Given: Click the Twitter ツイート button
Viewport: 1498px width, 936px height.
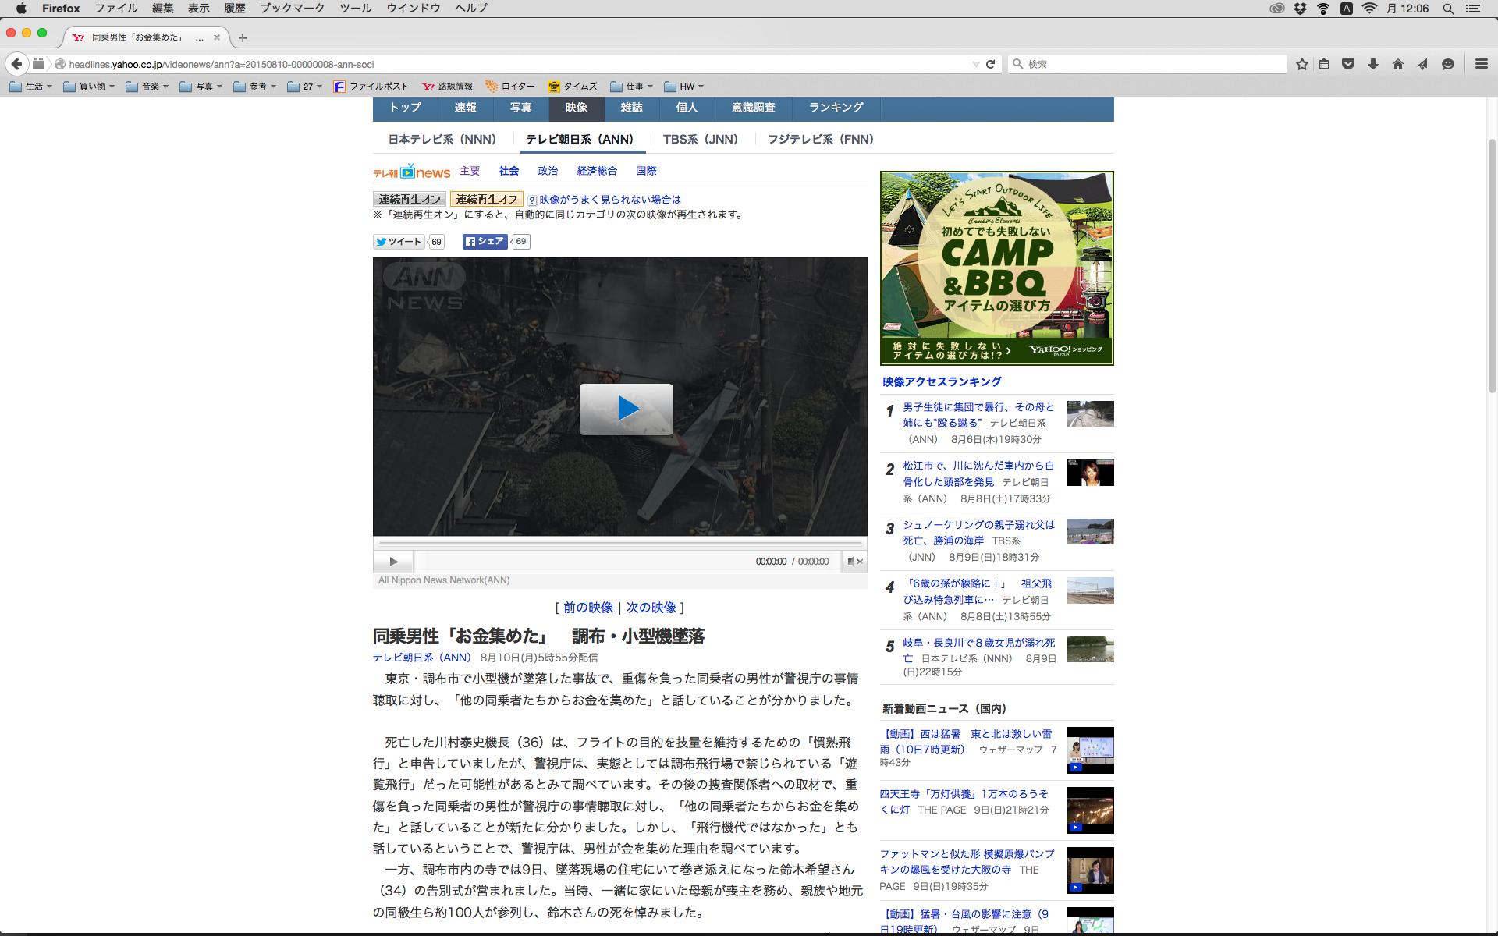Looking at the screenshot, I should (x=399, y=242).
